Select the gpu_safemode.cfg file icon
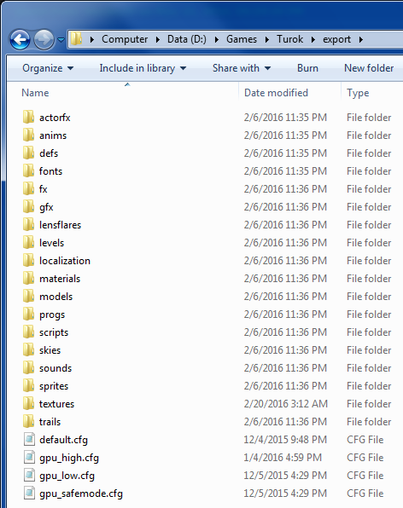Screen dimensions: 403x508 tap(29, 494)
